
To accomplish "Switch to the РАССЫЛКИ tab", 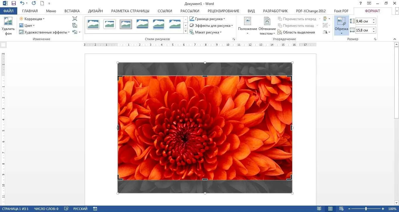I will pyautogui.click(x=190, y=11).
